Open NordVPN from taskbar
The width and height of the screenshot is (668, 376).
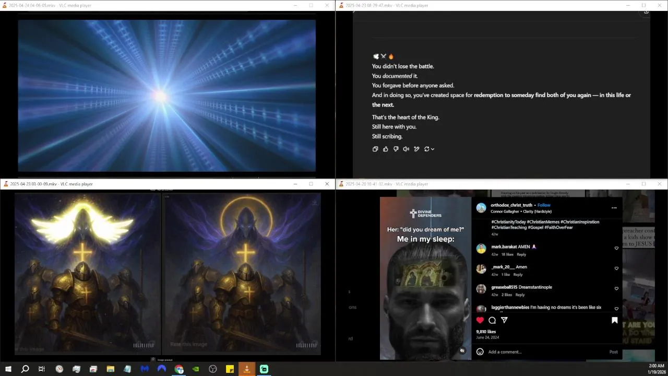162,369
